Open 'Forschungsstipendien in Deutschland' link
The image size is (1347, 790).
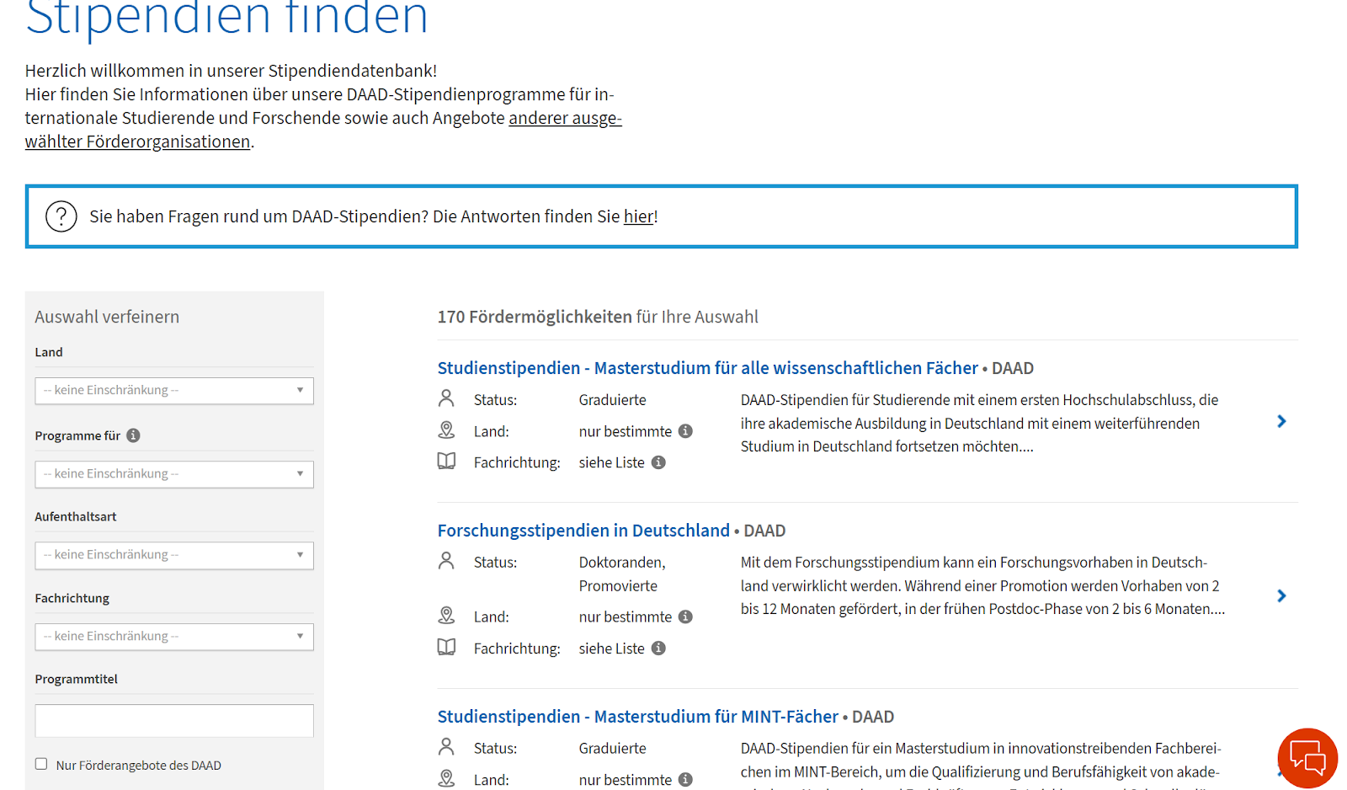[x=583, y=531]
